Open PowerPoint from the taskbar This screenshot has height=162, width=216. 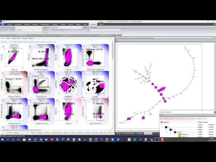point(52,139)
